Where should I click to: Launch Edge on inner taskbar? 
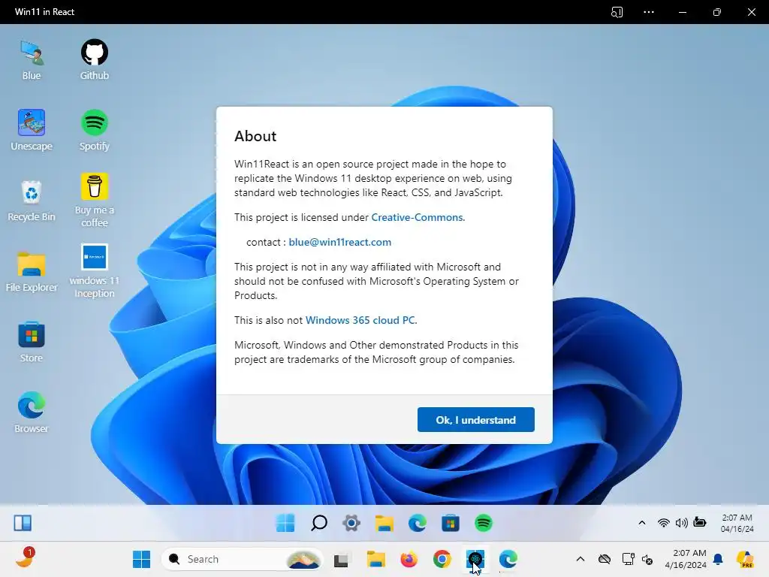[x=417, y=523]
